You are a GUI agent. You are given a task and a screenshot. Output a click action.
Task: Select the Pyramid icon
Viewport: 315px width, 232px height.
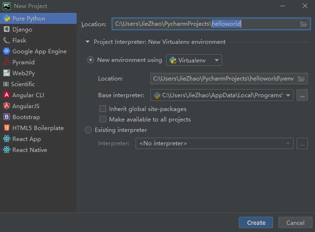click(x=7, y=62)
